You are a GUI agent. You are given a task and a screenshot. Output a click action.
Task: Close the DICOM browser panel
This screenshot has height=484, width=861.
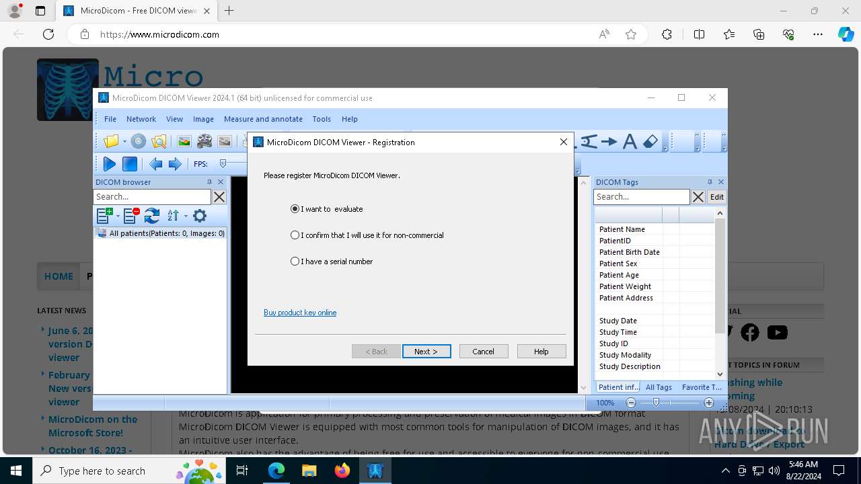click(x=221, y=182)
